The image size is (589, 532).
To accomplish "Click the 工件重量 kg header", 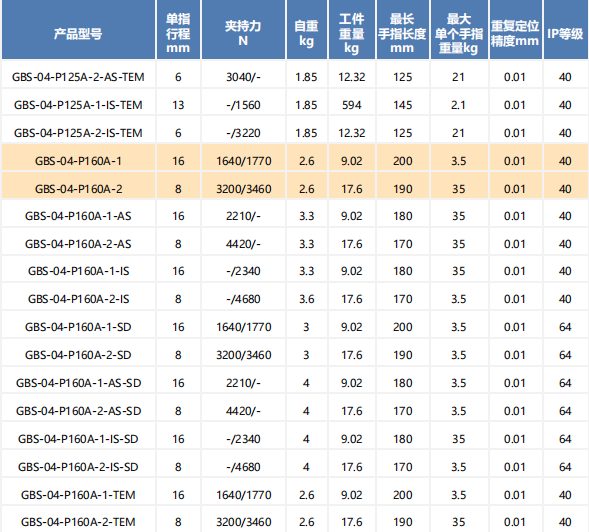I will (352, 30).
